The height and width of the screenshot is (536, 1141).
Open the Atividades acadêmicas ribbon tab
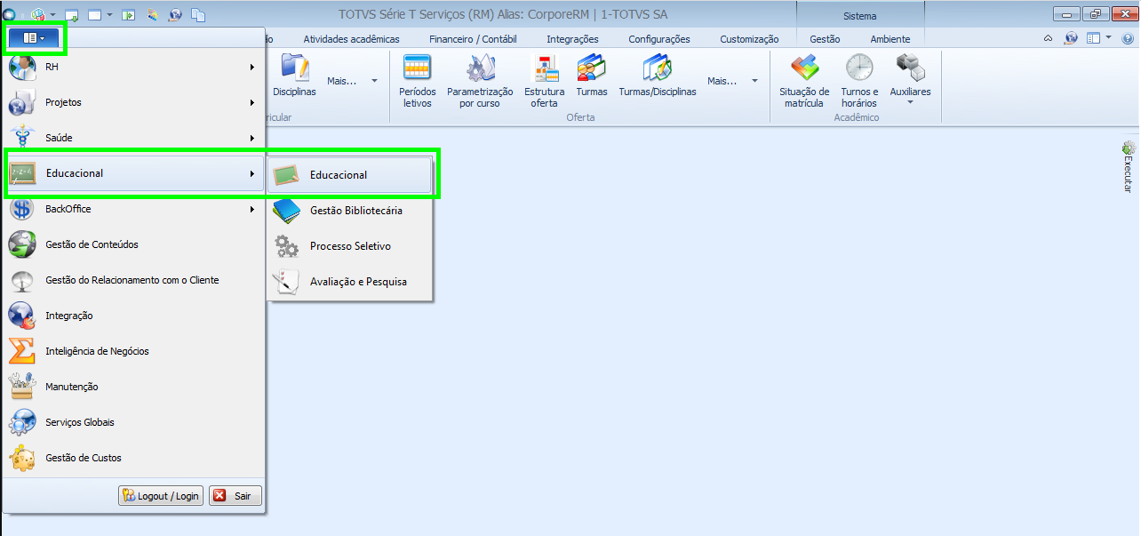pos(351,39)
